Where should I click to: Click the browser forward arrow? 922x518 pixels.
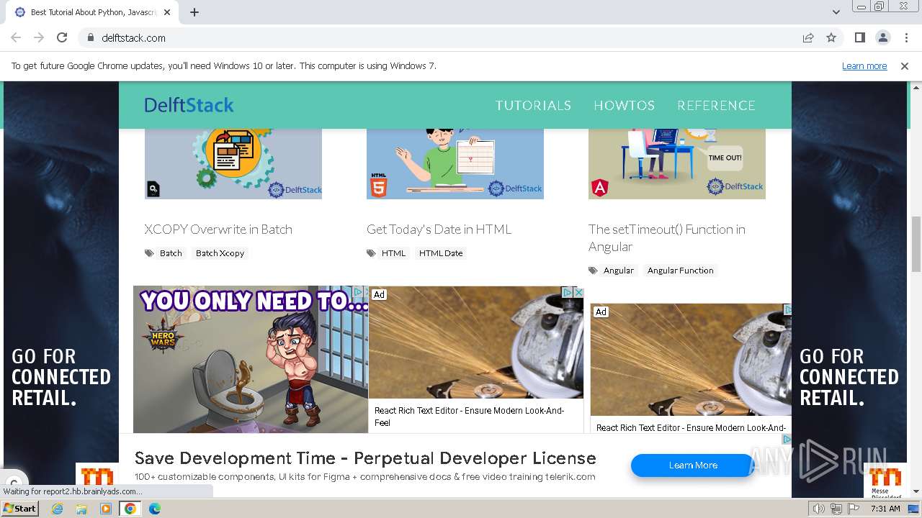click(39, 37)
